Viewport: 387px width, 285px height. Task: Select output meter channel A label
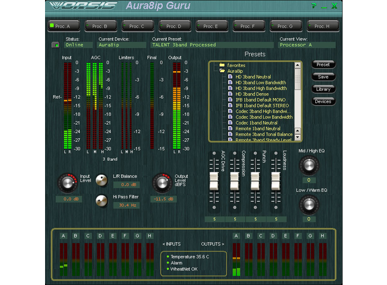click(x=236, y=236)
